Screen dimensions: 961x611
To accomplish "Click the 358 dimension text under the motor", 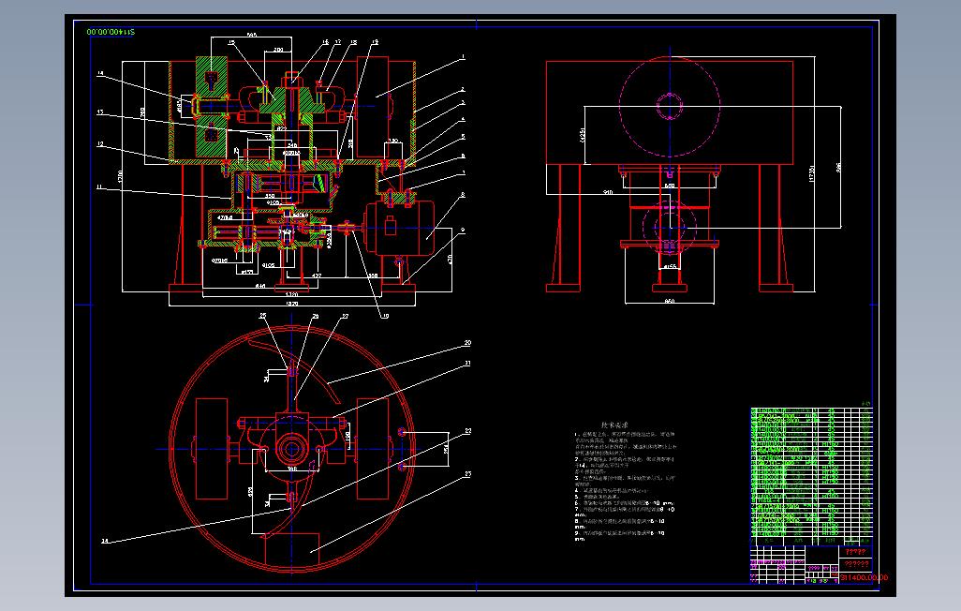I will (x=373, y=276).
